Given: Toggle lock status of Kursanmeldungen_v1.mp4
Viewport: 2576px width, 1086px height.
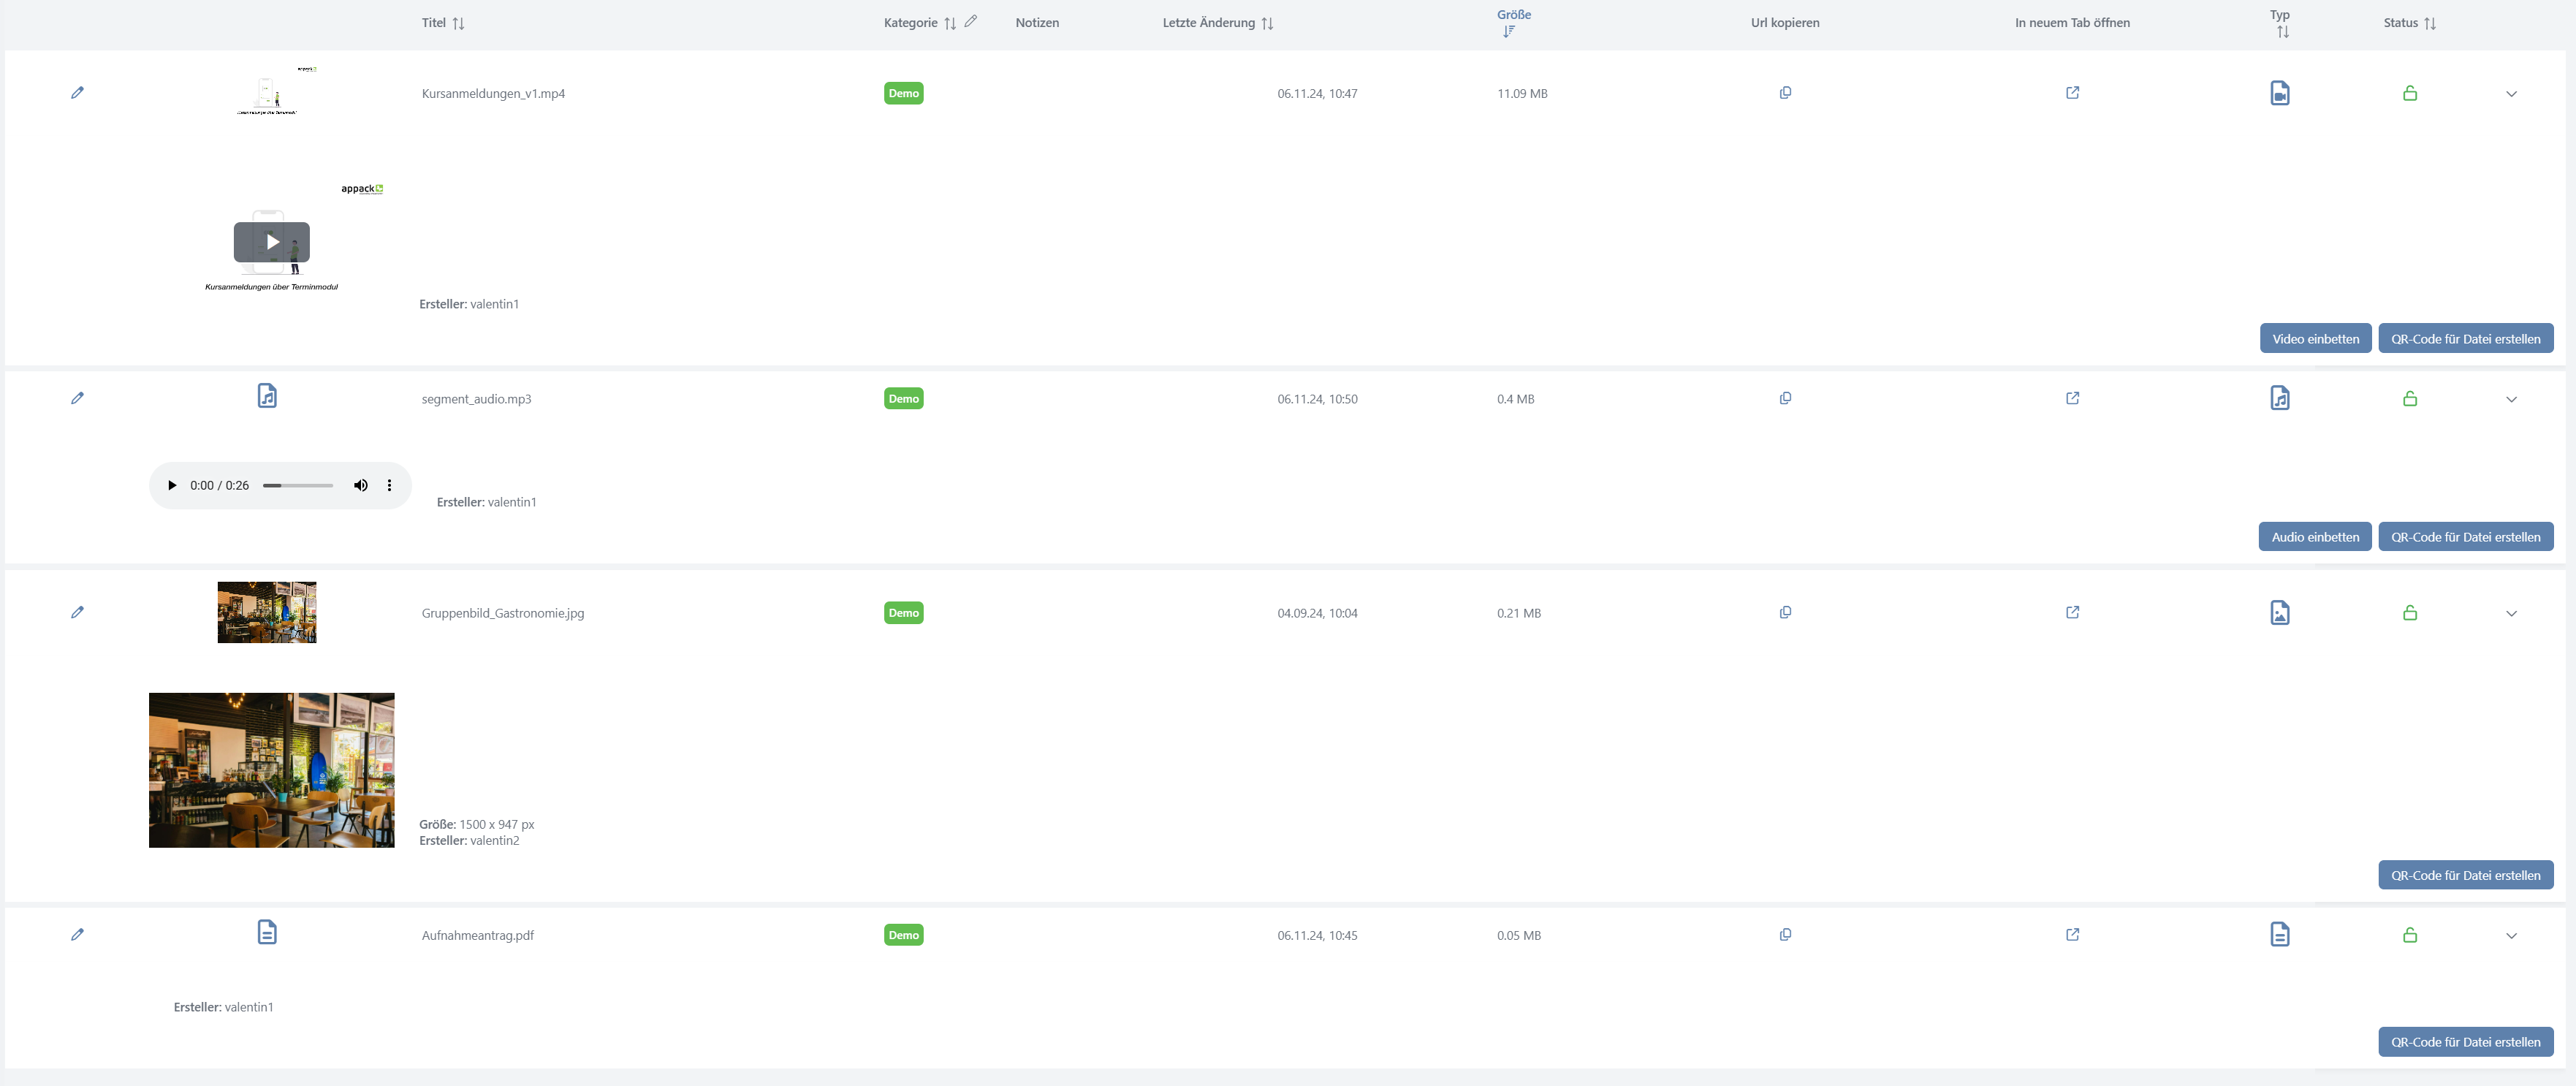Looking at the screenshot, I should (x=2409, y=93).
